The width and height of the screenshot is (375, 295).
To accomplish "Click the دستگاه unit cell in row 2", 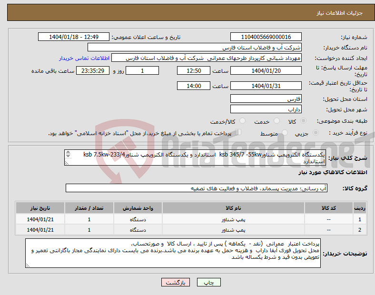I will (x=138, y=230).
